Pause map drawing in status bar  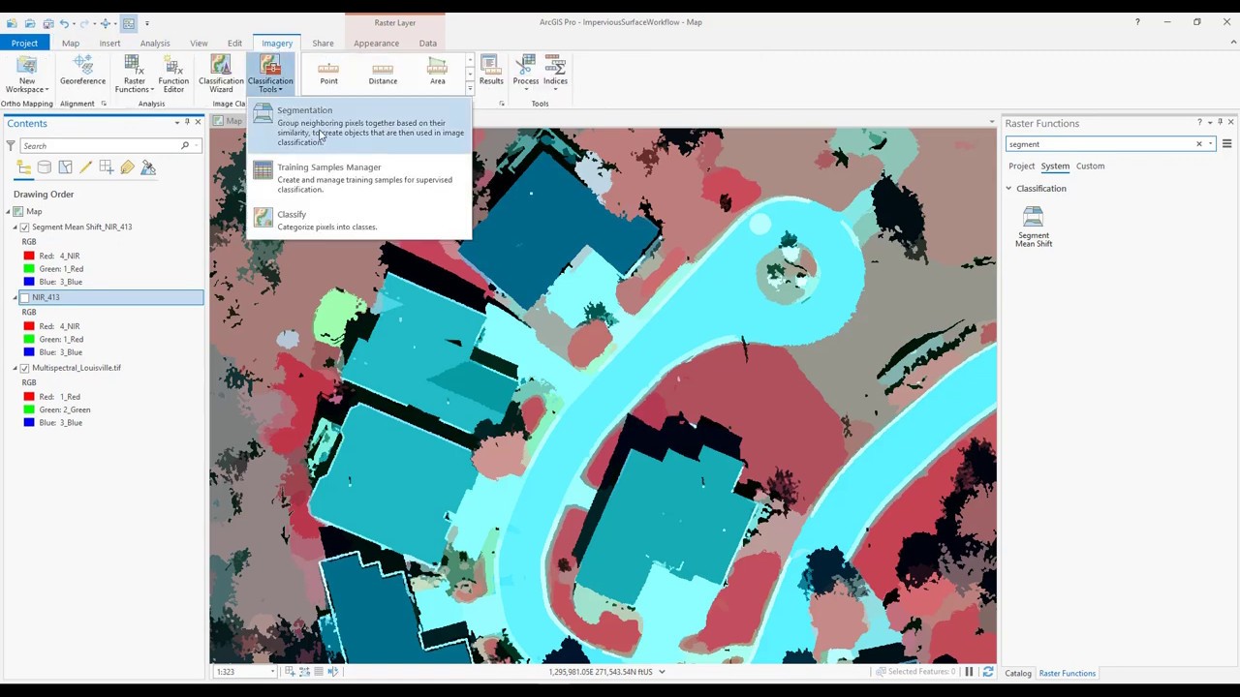click(969, 672)
